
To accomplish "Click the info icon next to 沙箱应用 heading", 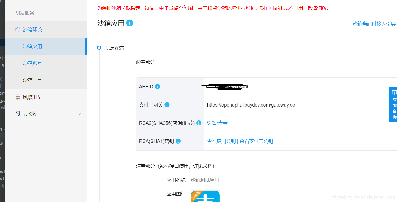I will tap(130, 23).
